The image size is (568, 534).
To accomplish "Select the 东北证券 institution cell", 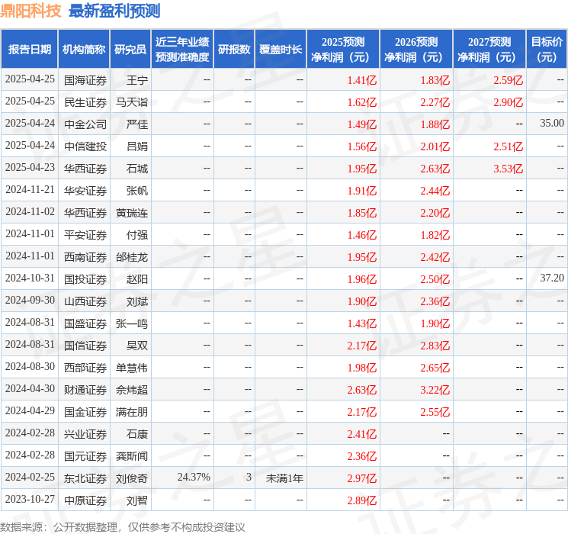I will (x=85, y=478).
